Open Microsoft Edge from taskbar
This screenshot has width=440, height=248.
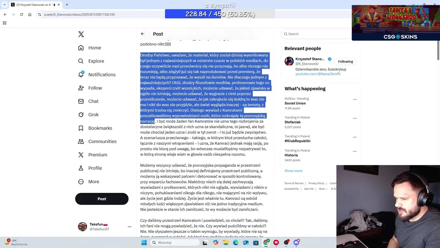tap(235, 242)
